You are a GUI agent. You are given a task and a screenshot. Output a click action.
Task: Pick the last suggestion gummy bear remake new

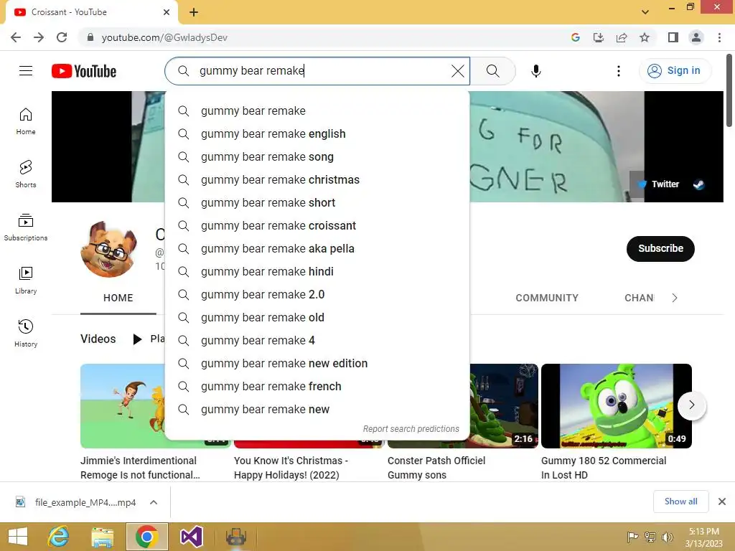click(x=317, y=410)
